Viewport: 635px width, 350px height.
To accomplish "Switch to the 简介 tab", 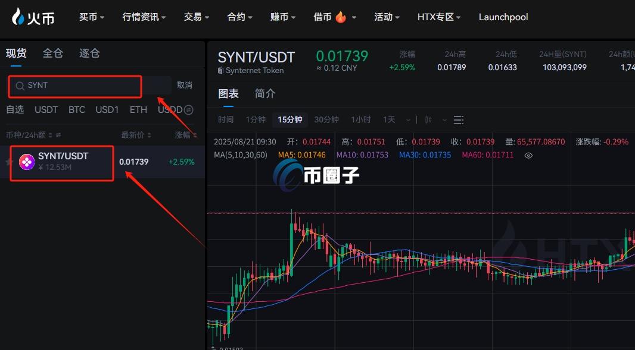I will point(264,93).
